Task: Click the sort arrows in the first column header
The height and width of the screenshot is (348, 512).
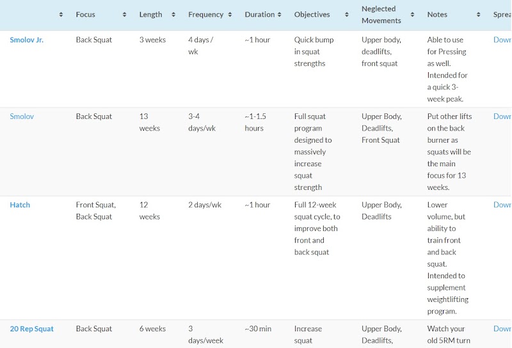Action: click(x=61, y=15)
